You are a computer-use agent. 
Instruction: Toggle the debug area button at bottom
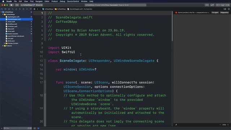(x=35, y=129)
